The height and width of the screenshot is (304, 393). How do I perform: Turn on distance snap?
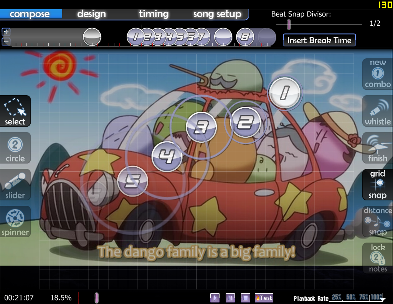[378, 221]
